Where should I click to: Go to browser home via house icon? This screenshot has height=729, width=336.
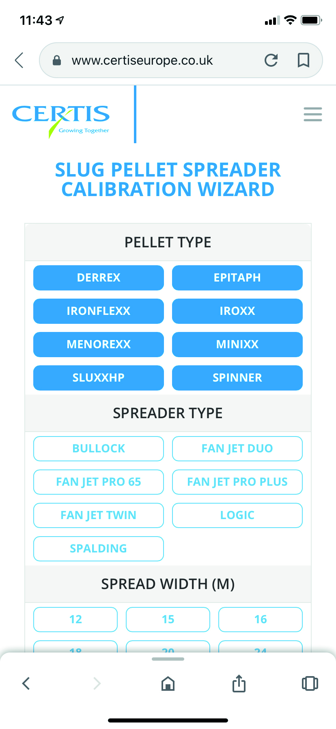click(x=168, y=684)
